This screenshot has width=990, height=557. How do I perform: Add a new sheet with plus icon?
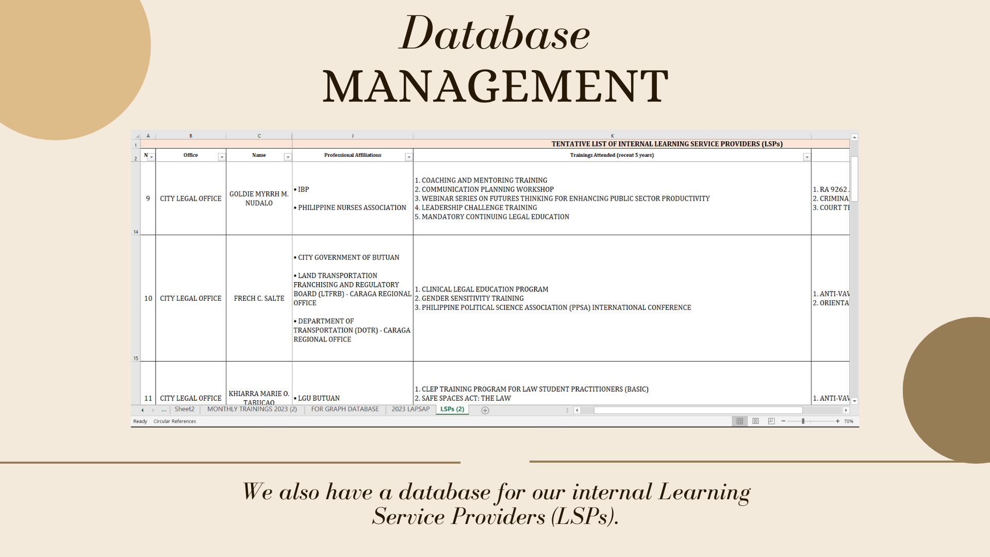(x=485, y=411)
